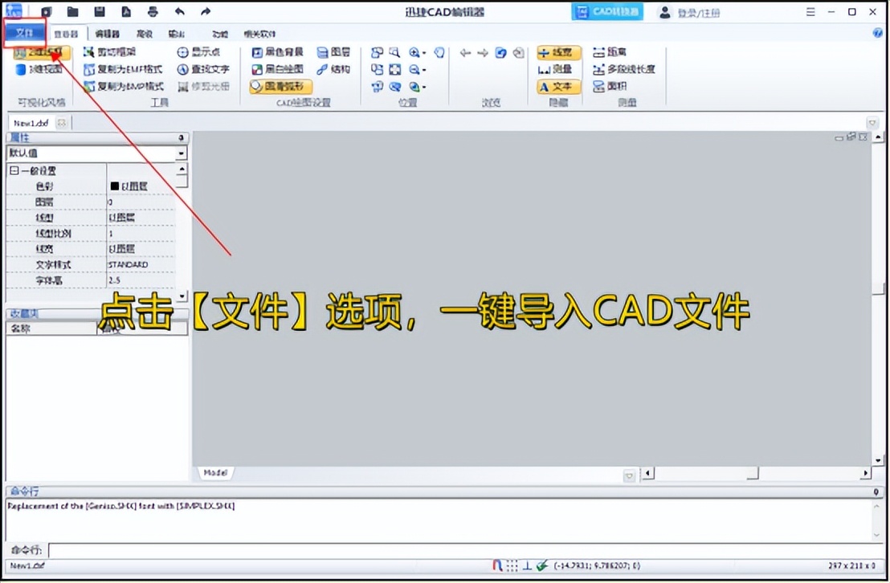
Task: Toggle 文本 text visibility
Action: click(x=557, y=85)
